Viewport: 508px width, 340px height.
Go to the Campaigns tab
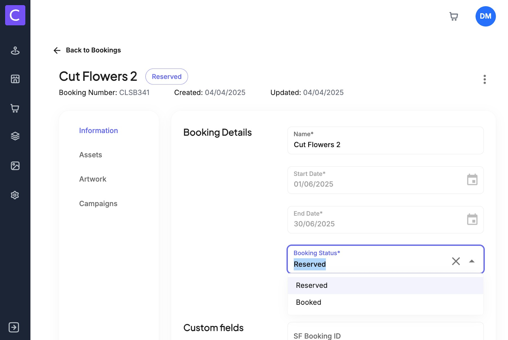[x=98, y=203]
